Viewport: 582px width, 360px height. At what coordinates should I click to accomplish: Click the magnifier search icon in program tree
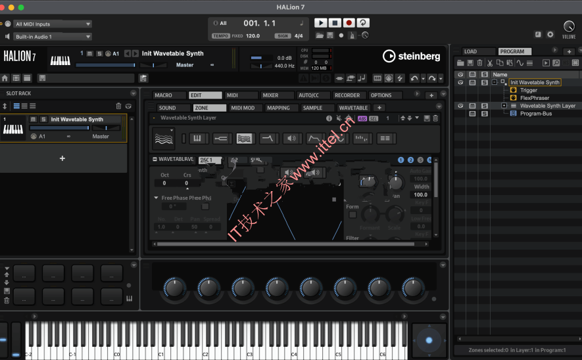556,63
